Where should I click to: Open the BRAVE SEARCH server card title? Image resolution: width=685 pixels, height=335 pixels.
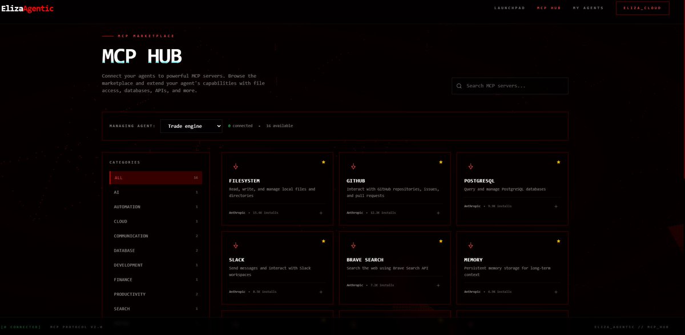pos(365,260)
